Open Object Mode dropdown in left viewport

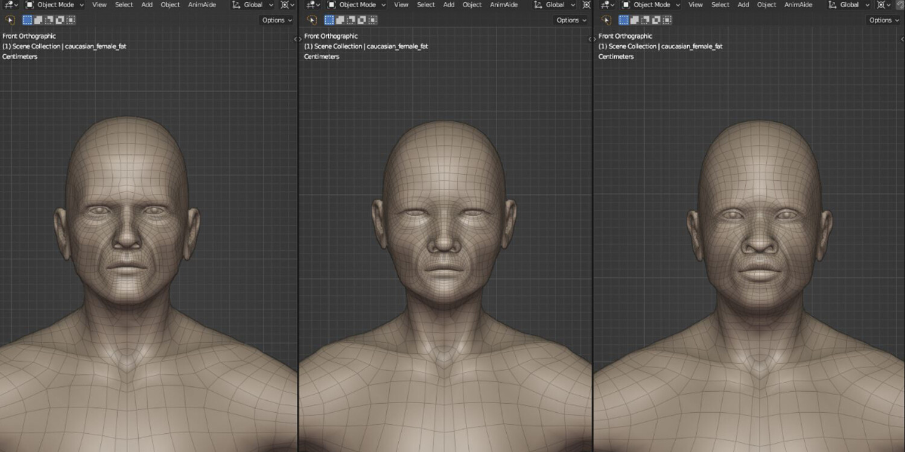(55, 5)
